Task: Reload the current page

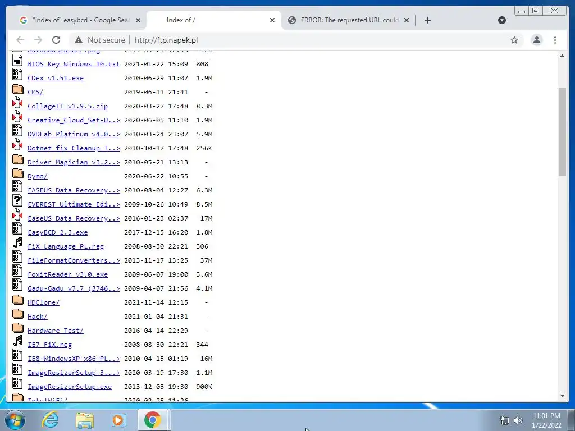Action: click(56, 40)
